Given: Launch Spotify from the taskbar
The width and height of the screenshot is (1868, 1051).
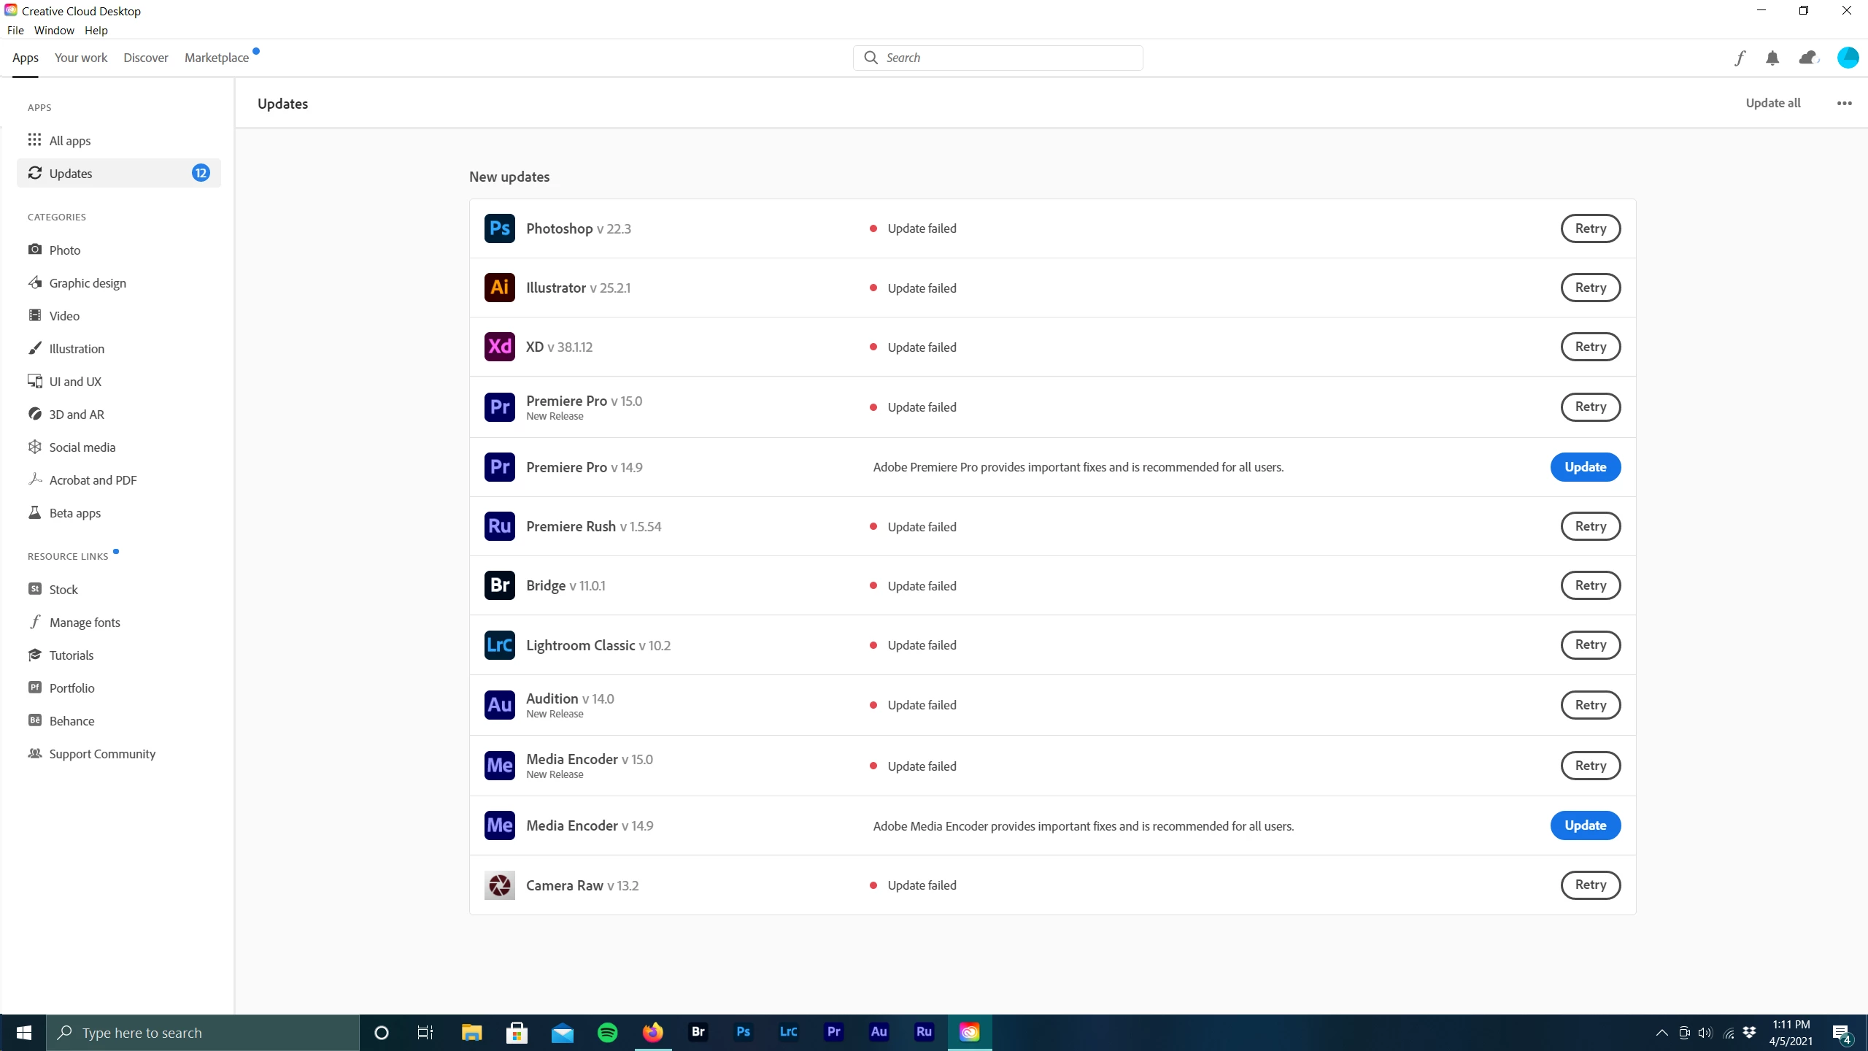Looking at the screenshot, I should coord(607,1032).
